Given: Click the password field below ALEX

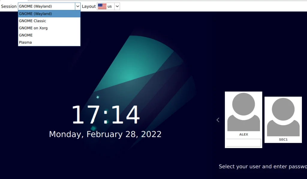Looking at the screenshot, I should (x=243, y=142).
